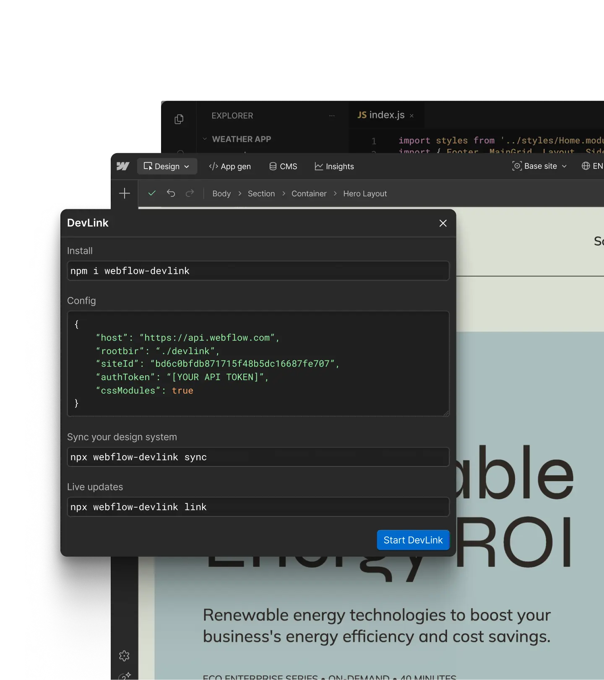The image size is (604, 680).
Task: Click the npx webflow-devlink sync field
Action: (x=258, y=457)
